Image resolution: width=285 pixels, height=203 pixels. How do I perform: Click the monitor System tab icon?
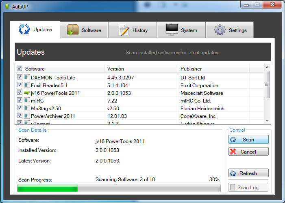click(172, 30)
